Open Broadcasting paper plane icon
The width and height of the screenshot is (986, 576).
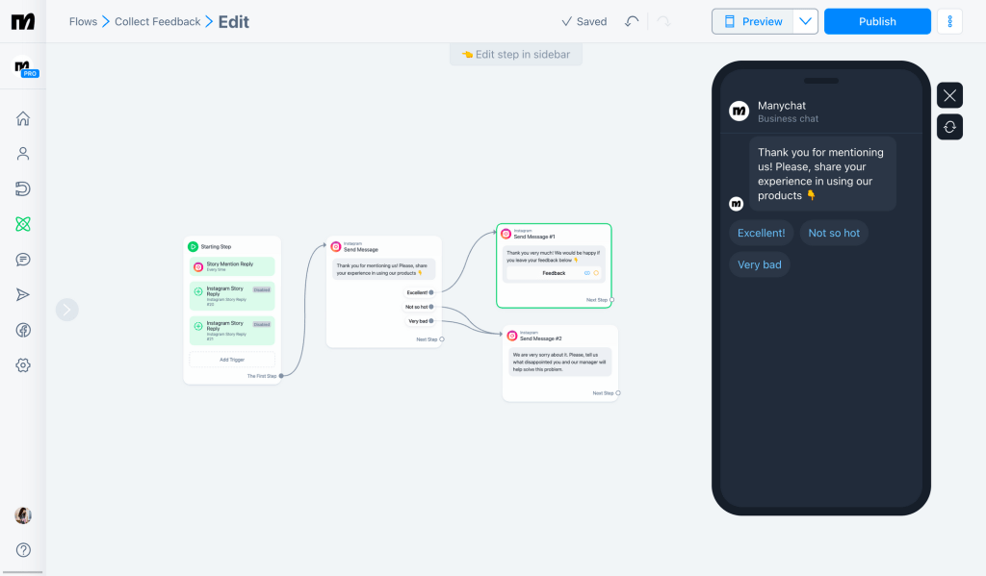pos(23,294)
